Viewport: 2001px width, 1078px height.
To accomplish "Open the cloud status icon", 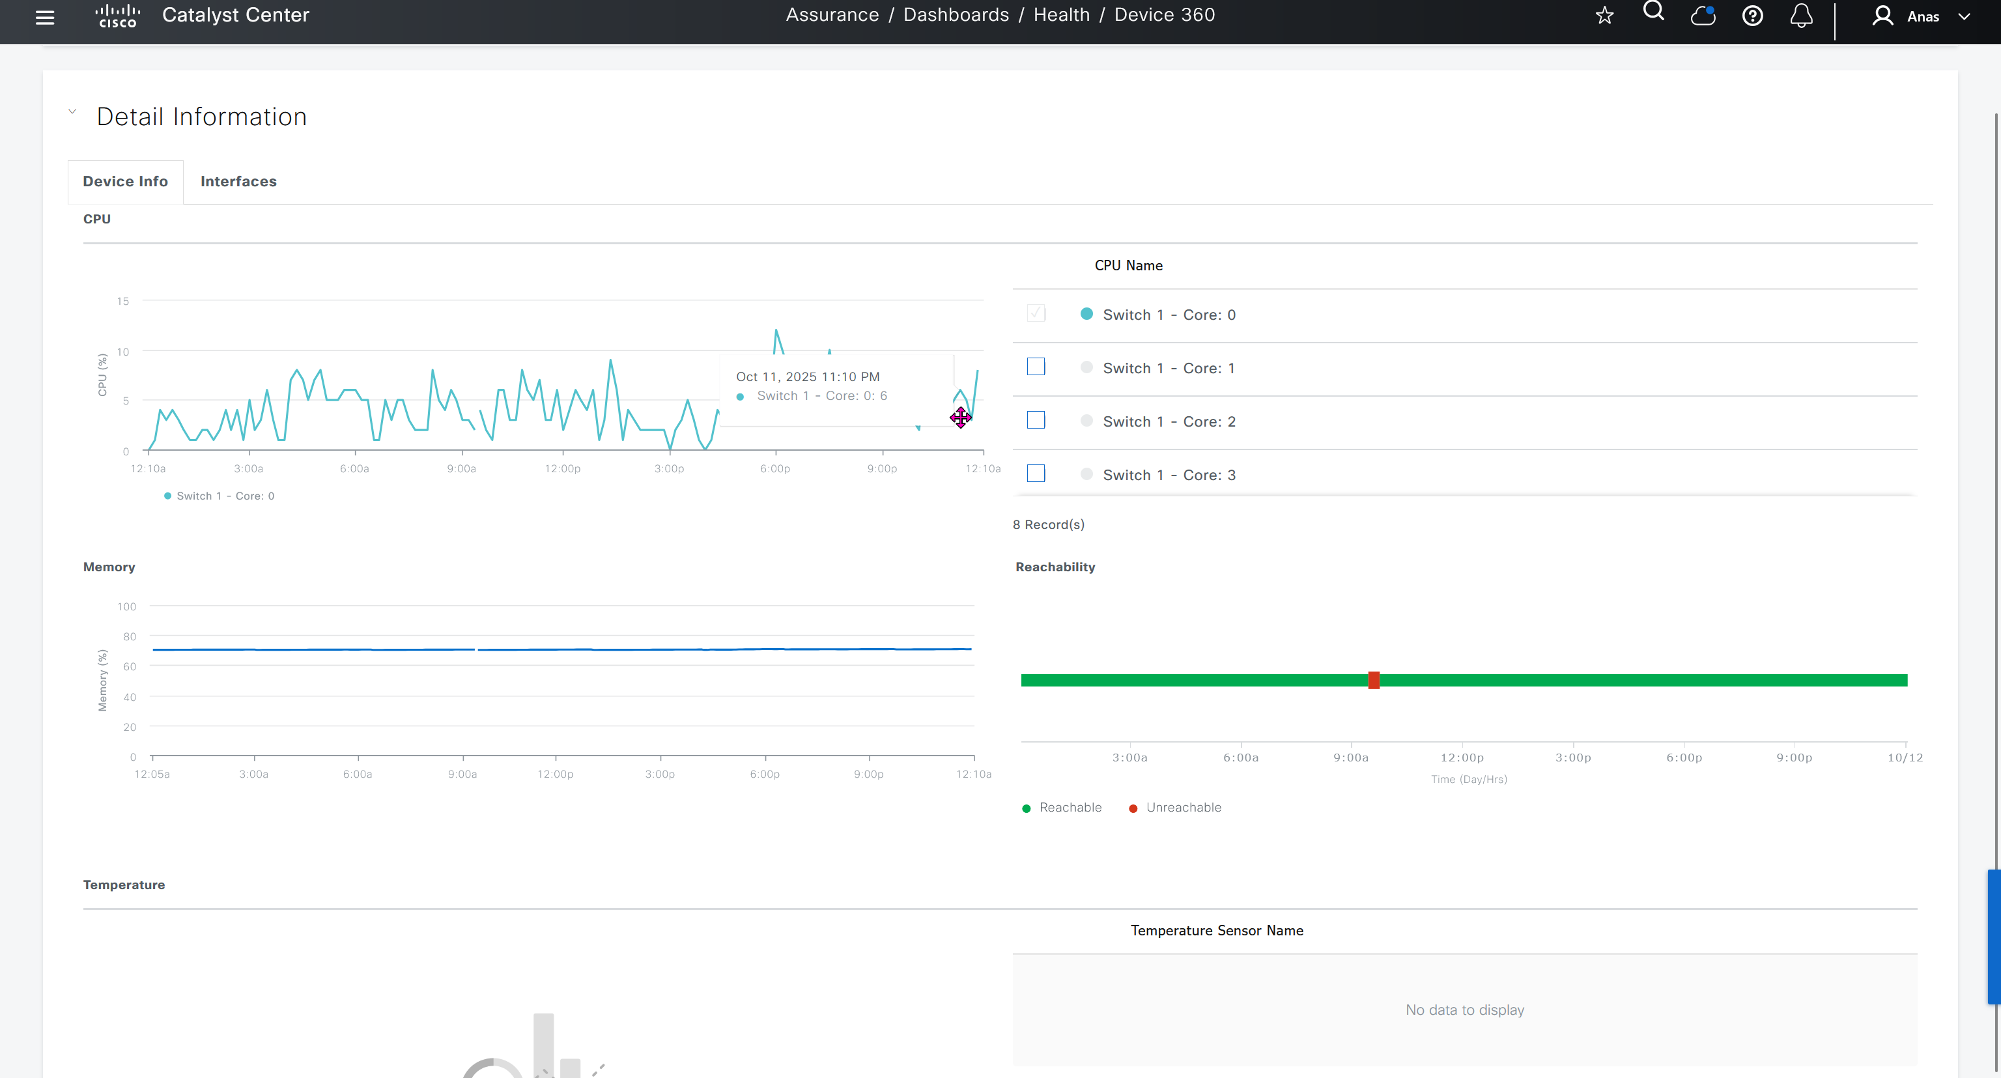I will (1703, 16).
